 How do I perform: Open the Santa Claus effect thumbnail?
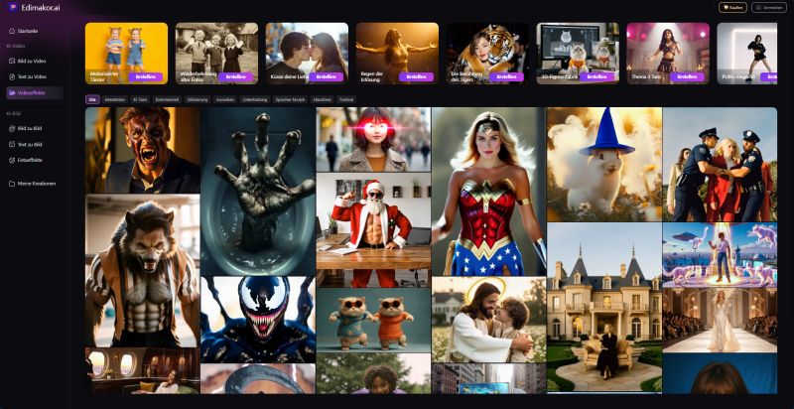pos(373,216)
